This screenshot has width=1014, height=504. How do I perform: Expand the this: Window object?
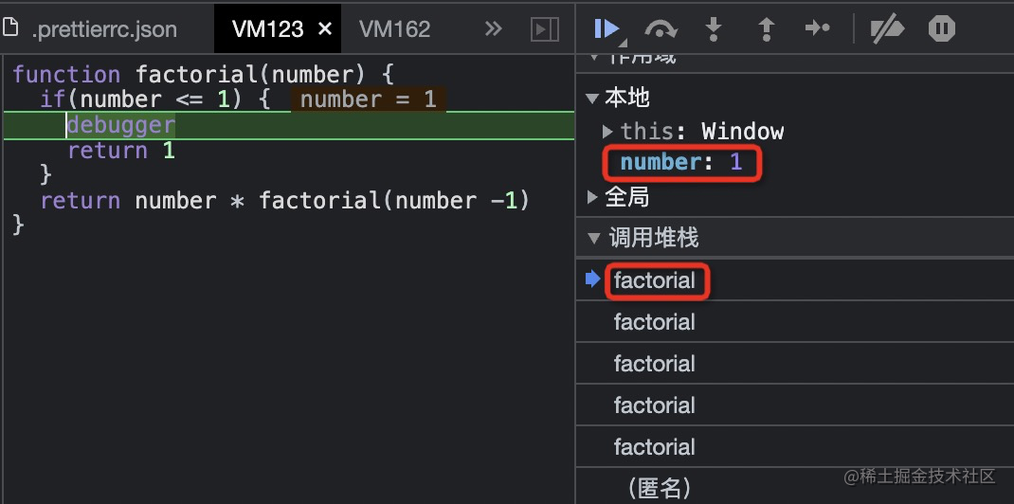(607, 131)
